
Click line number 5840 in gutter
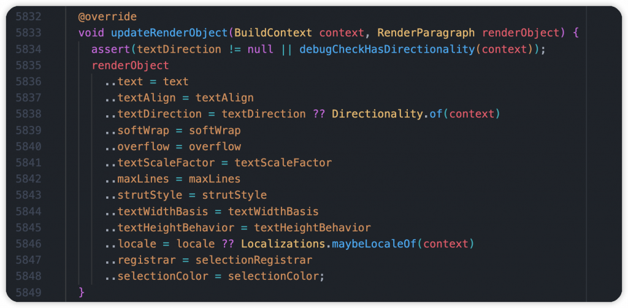pos(28,147)
